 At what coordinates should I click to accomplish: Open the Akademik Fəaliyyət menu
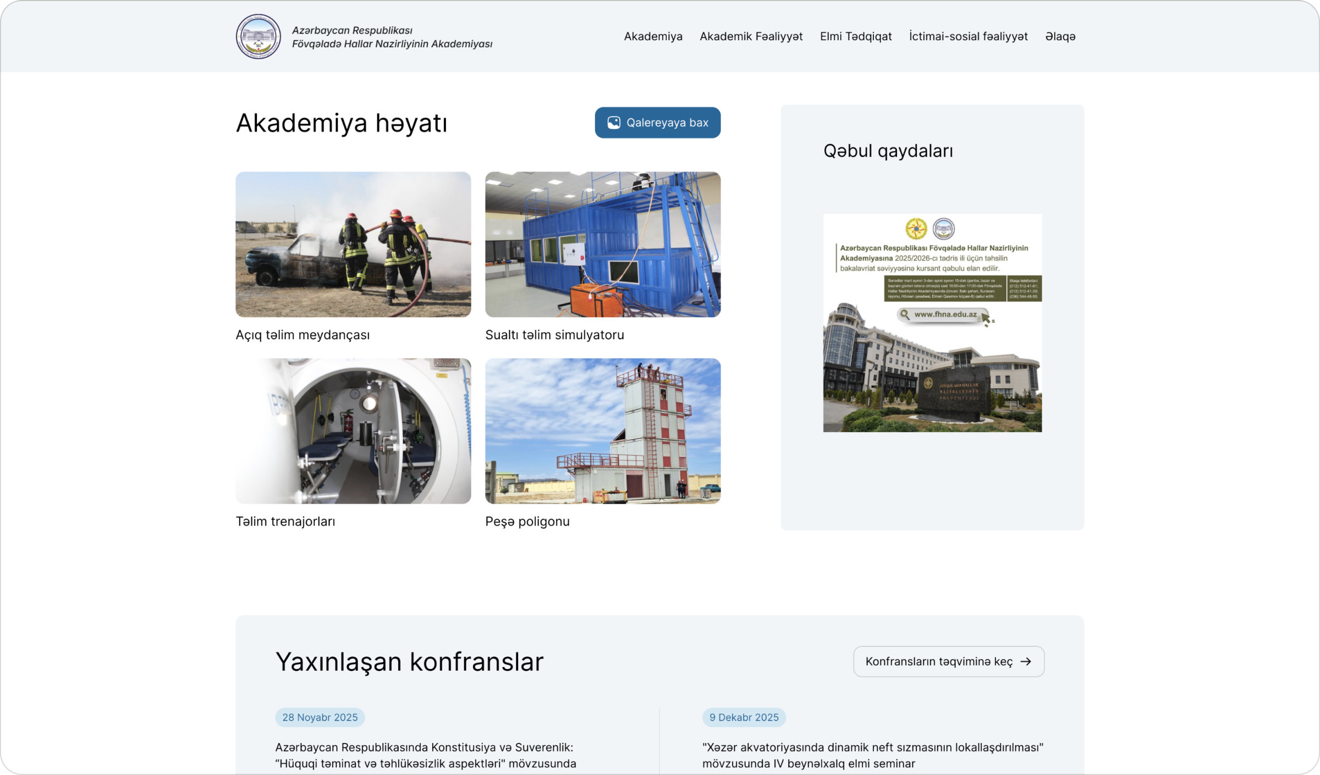click(x=751, y=36)
